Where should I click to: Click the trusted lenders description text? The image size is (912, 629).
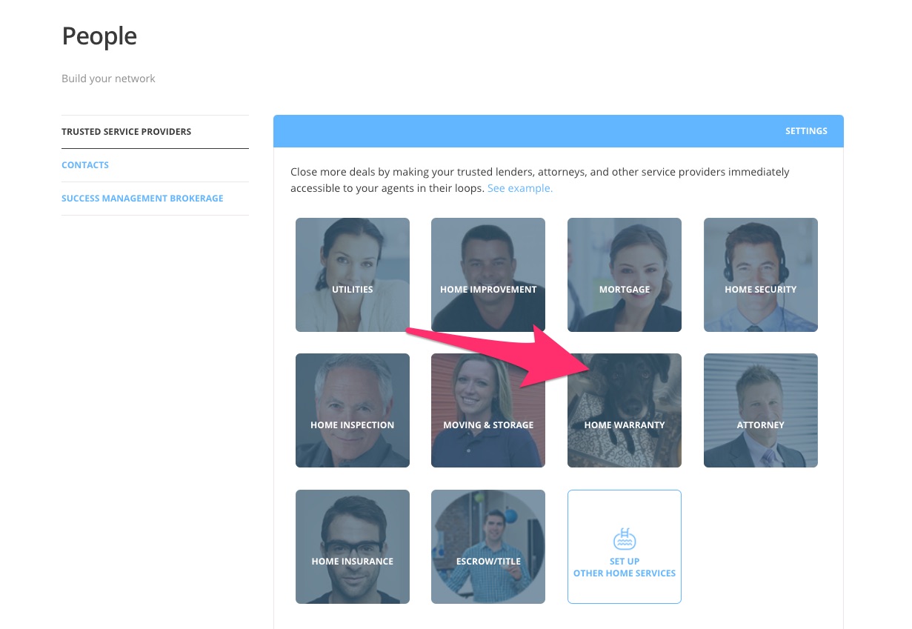(x=539, y=172)
